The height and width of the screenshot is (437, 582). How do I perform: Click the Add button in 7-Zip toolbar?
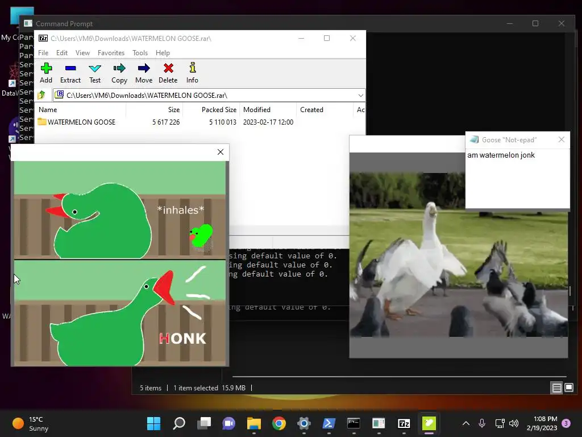[x=46, y=73]
